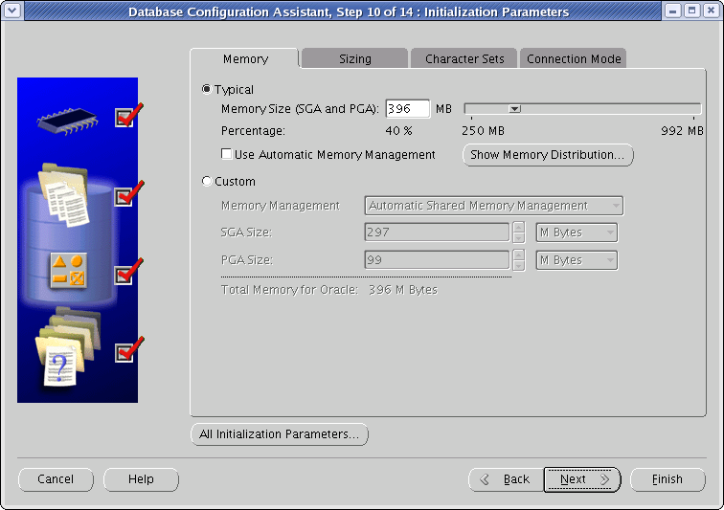Click the documents folder icon on database
Viewport: 724px width, 510px height.
[64, 195]
